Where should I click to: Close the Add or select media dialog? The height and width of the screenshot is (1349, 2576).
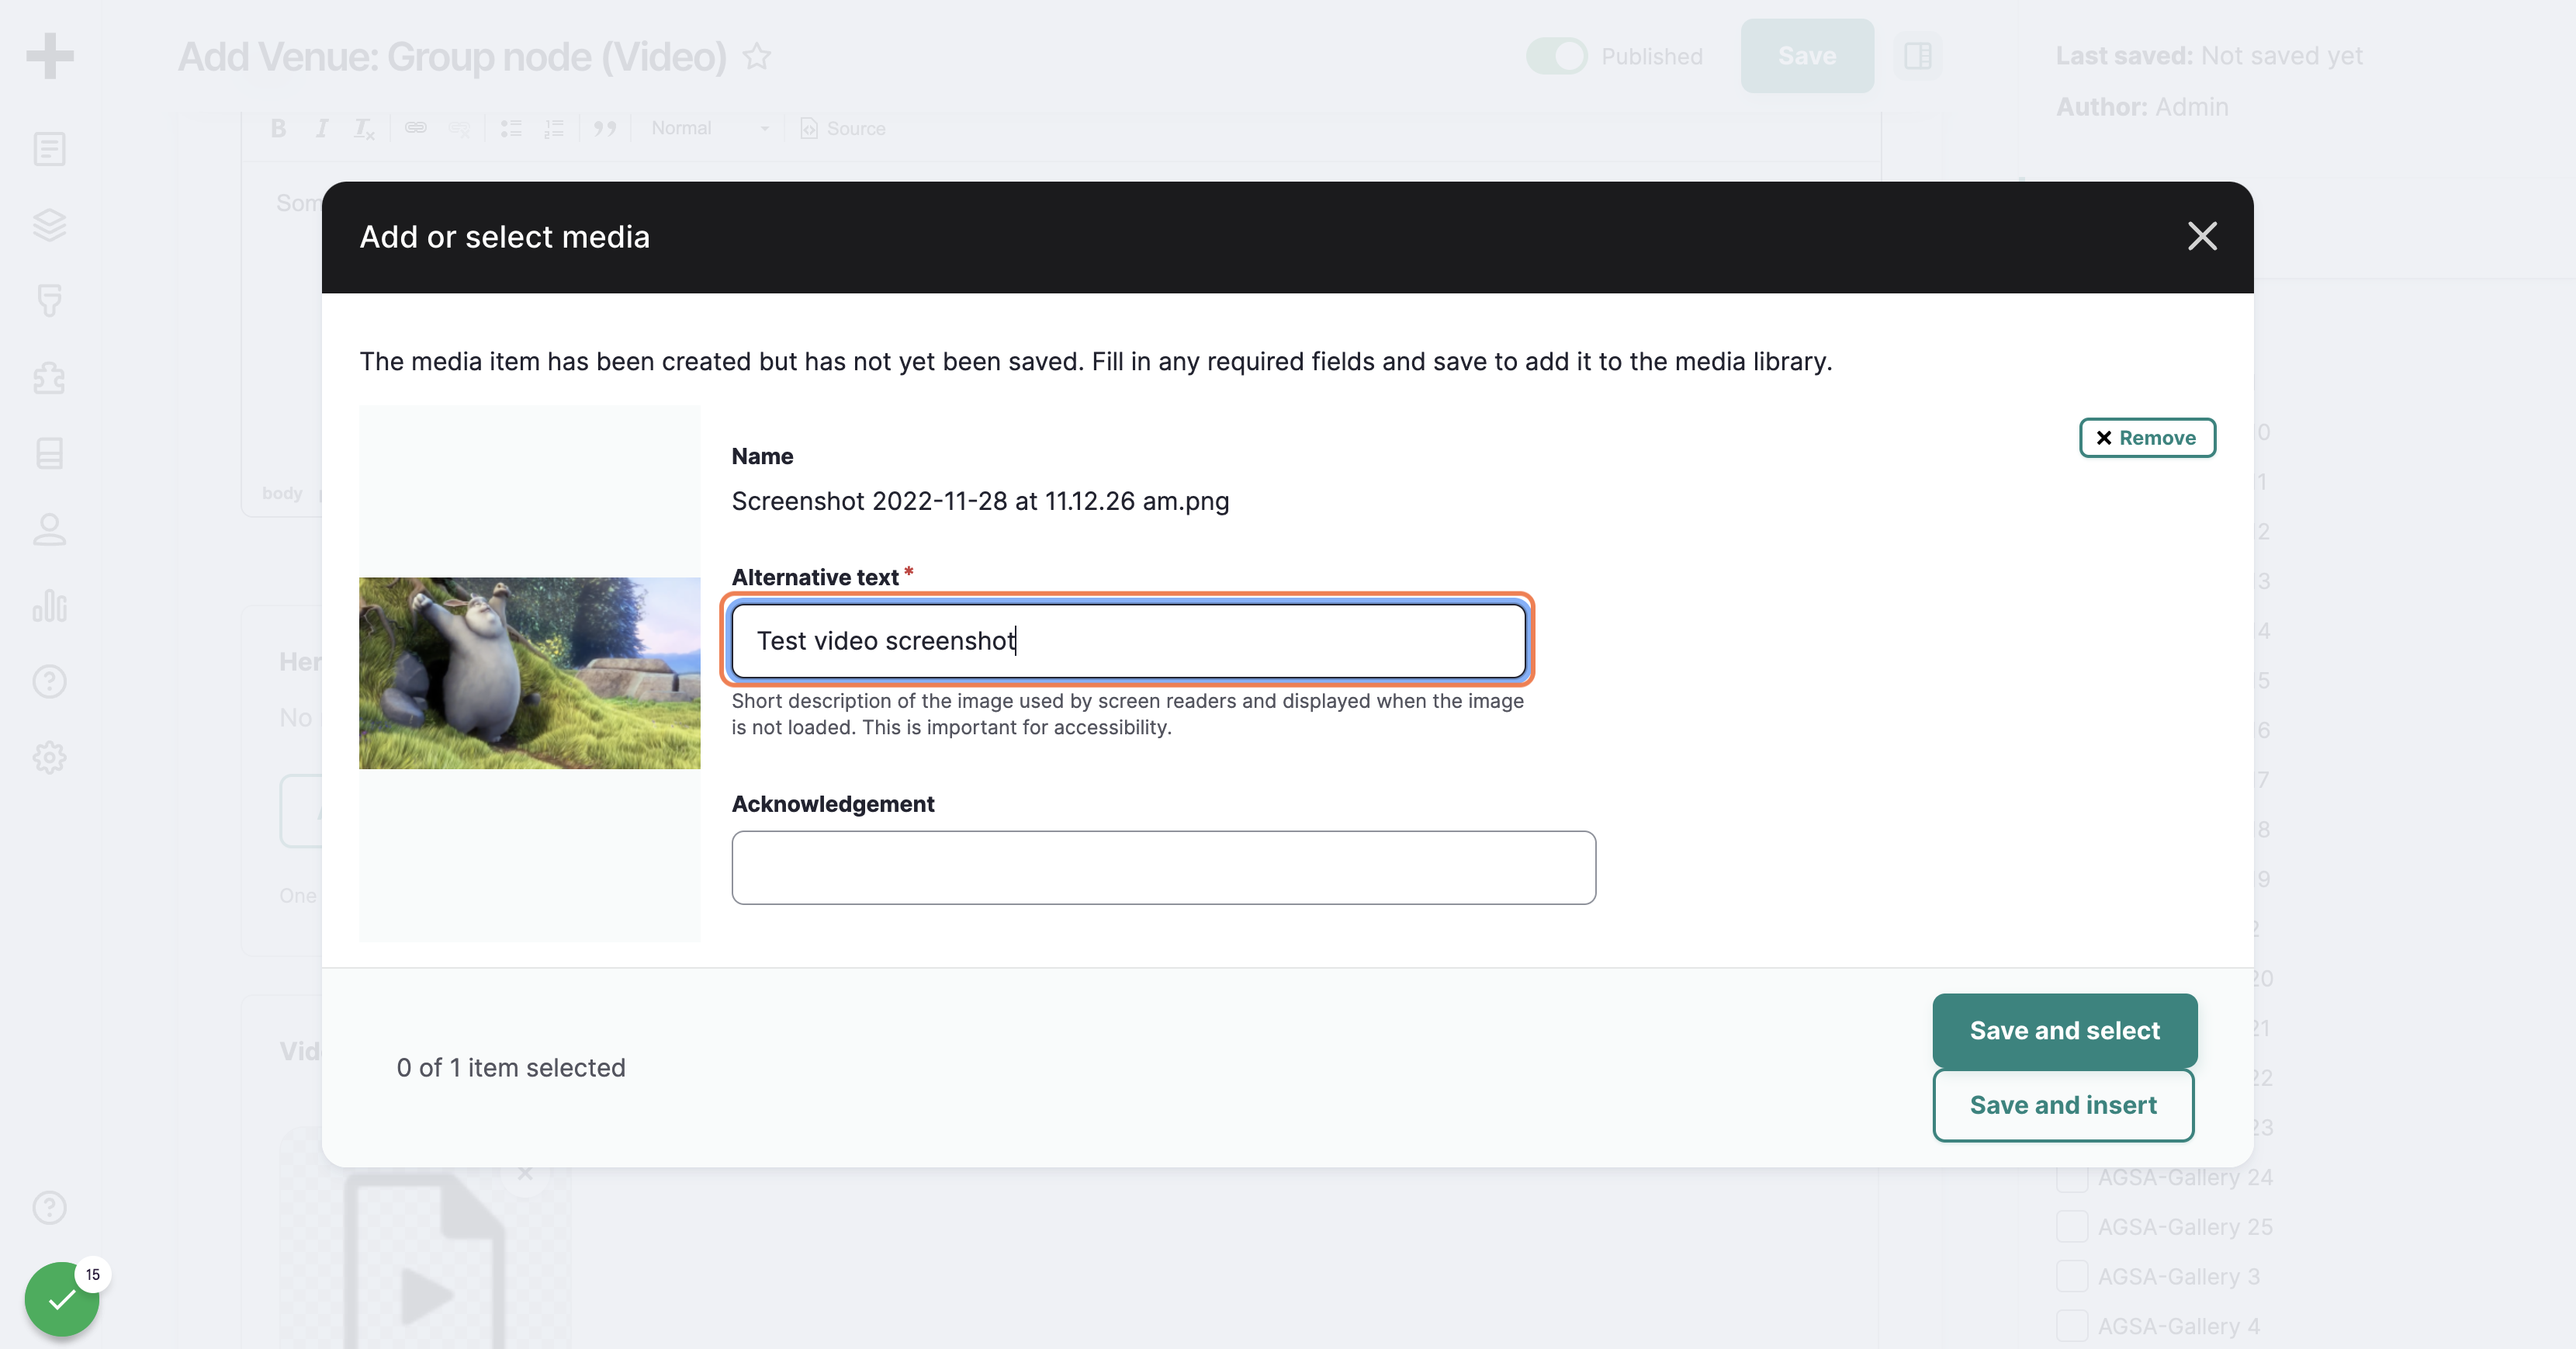[x=2202, y=236]
